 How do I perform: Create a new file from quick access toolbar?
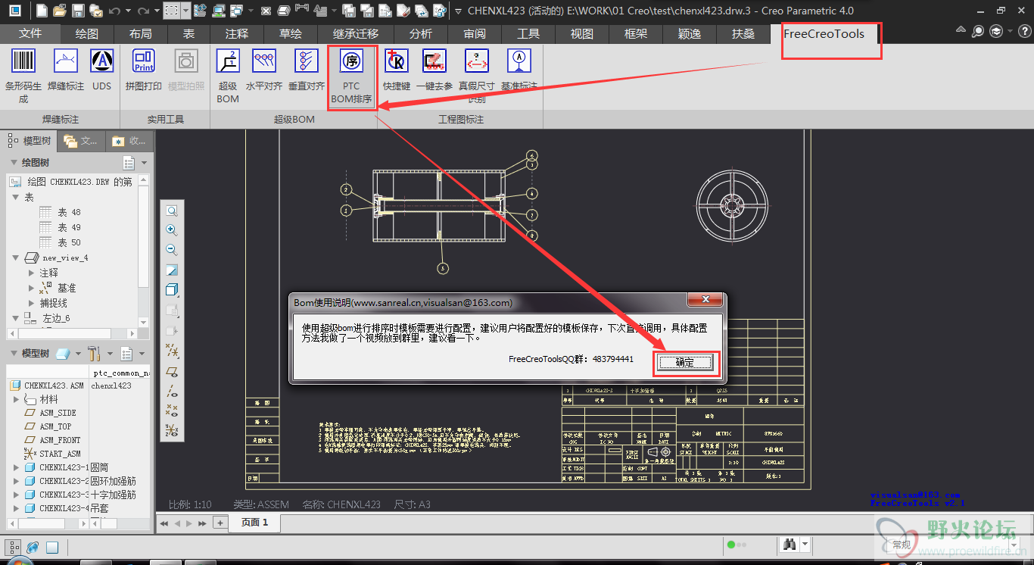42,11
